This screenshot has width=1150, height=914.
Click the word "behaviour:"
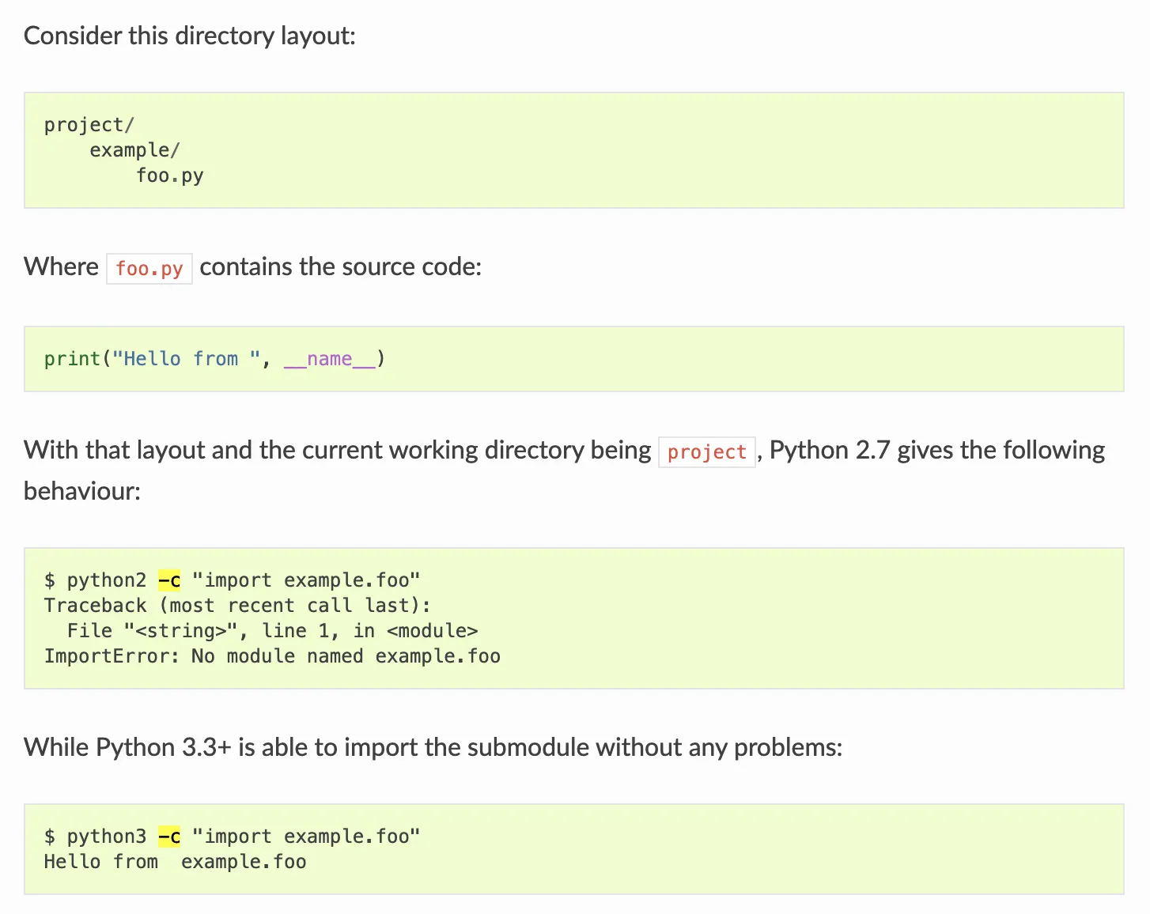coord(82,492)
